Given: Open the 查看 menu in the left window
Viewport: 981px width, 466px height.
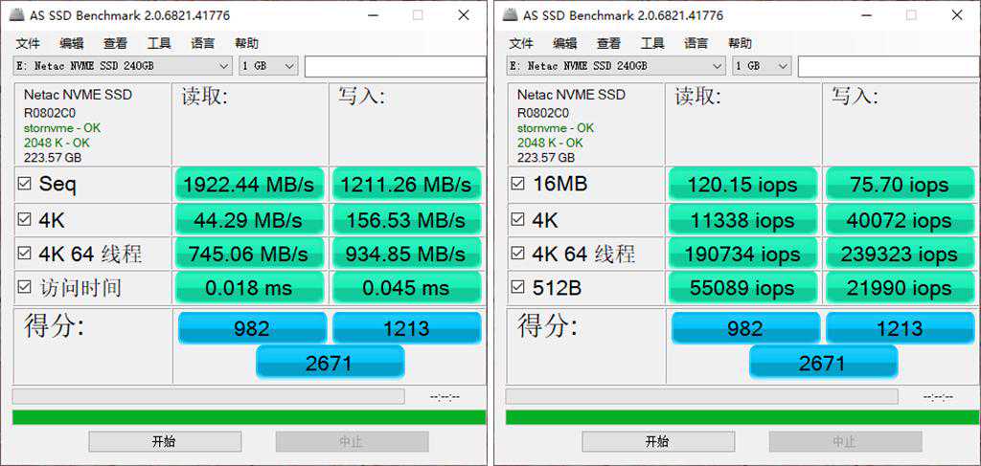Looking at the screenshot, I should tap(115, 43).
